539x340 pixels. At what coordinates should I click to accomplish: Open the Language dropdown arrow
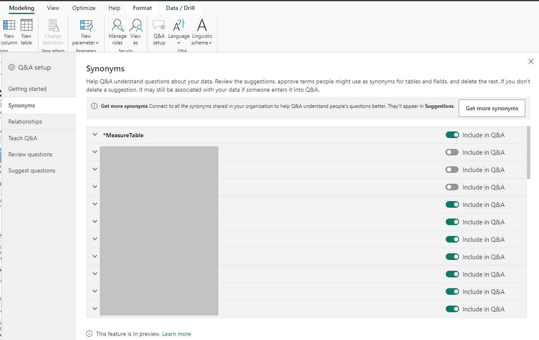point(179,43)
